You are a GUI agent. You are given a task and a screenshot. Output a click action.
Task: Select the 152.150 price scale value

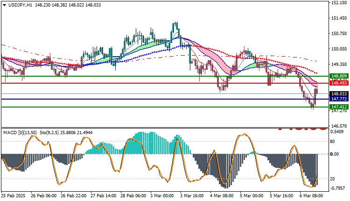[339, 3]
